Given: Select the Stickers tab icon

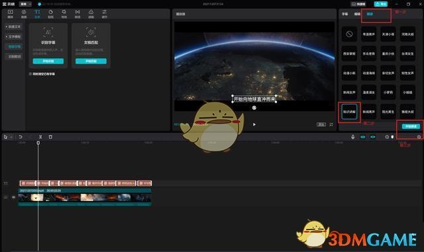Looking at the screenshot, I should [50, 14].
